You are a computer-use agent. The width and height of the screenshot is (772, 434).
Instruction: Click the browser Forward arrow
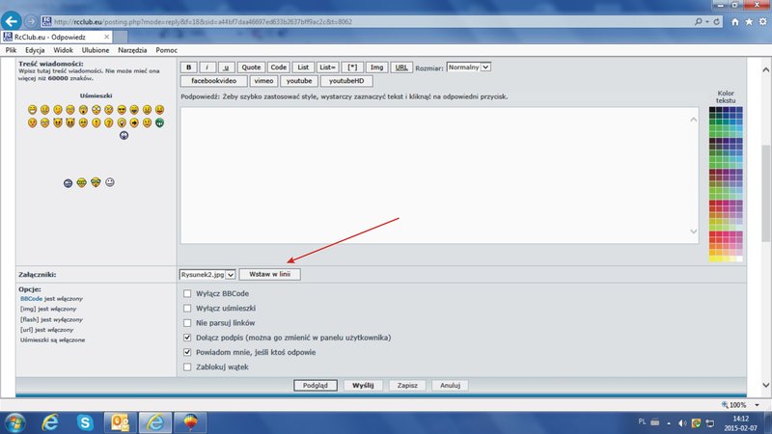tap(31, 21)
